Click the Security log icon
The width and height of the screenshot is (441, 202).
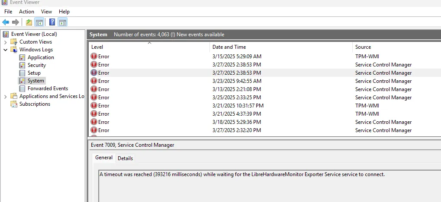(22, 65)
